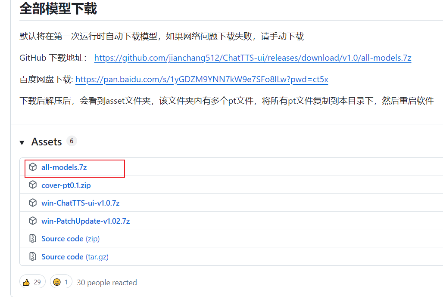
Task: Click the file icon beside Source code (tar.gz)
Action: pyautogui.click(x=33, y=256)
